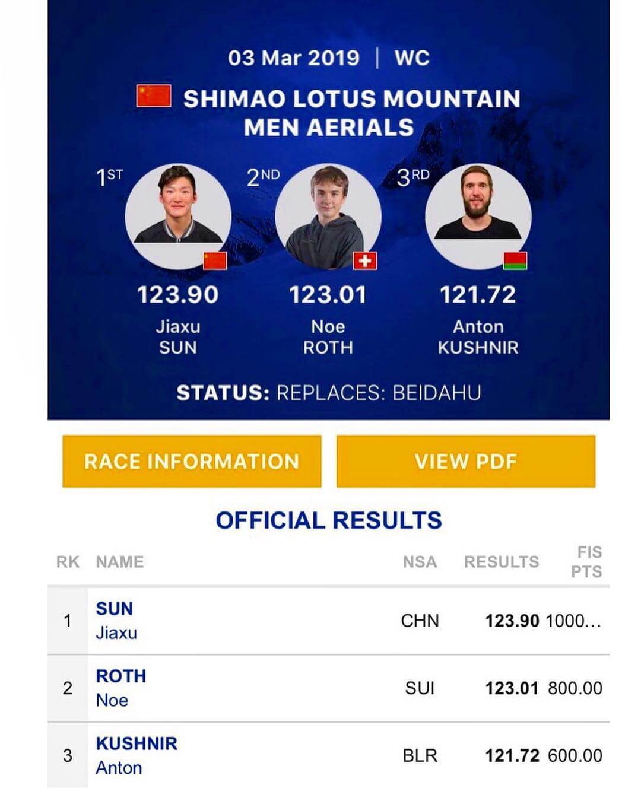This screenshot has width=641, height=801.
Task: Click the small China flag on Sun's photo
Action: coord(215,260)
